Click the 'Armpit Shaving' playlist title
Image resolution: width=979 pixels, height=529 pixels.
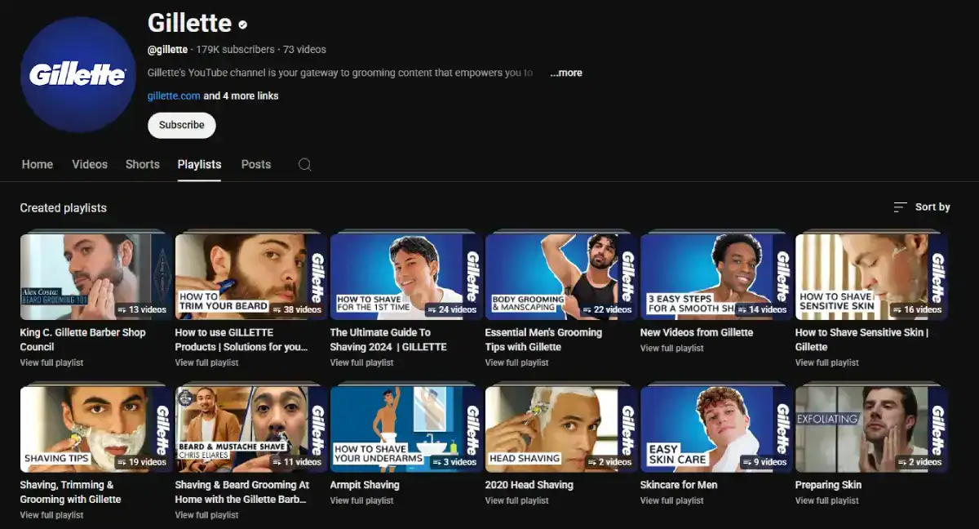coord(365,485)
